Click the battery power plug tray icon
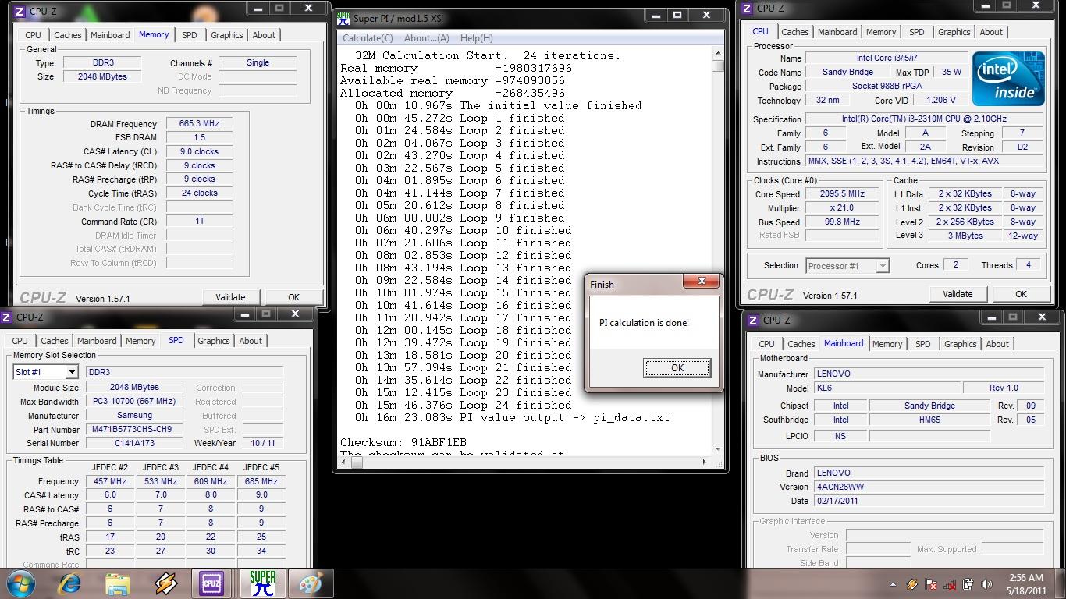Screen dimensions: 1066x599 tap(968, 584)
